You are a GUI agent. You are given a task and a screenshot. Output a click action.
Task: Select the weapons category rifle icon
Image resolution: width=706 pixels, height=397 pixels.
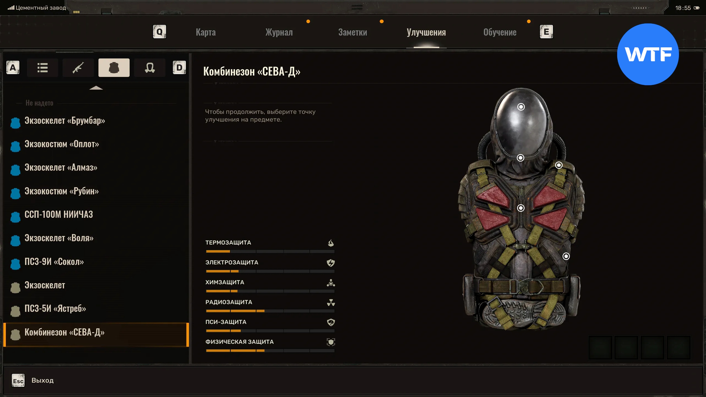[78, 68]
